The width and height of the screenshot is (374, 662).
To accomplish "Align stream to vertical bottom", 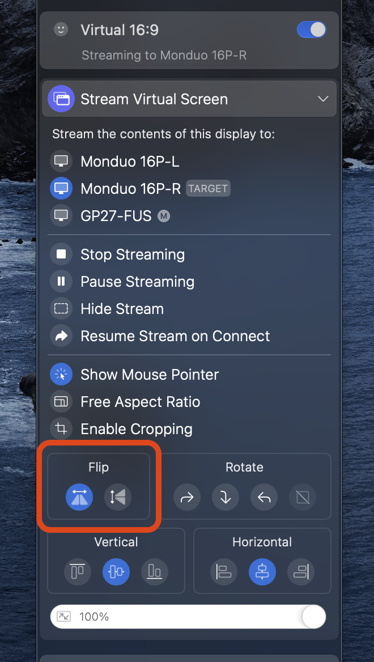I will point(155,572).
